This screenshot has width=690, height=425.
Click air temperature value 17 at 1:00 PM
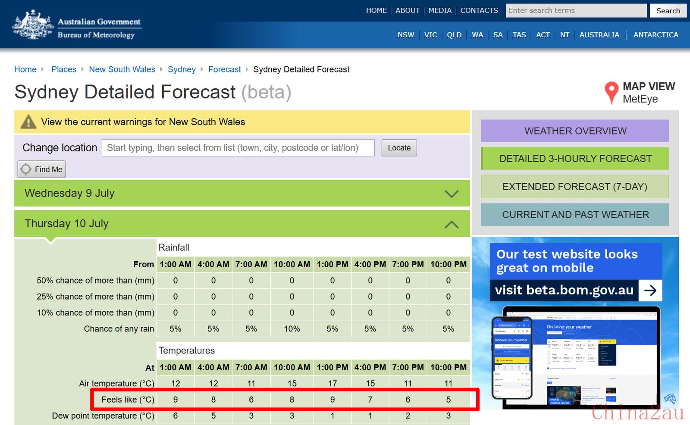pos(332,384)
